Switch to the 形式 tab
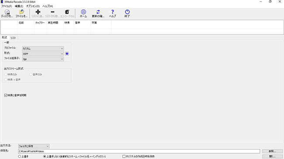Viewport: 284px width, 159px height. [x=4, y=38]
